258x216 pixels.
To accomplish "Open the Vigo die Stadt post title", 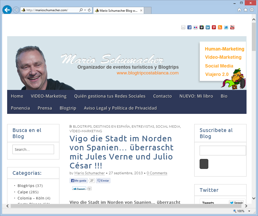I will tap(121, 152).
